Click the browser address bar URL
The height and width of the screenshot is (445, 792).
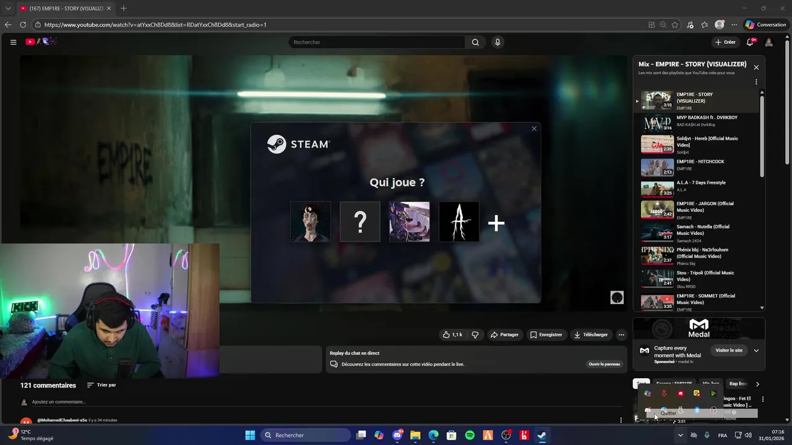(155, 25)
